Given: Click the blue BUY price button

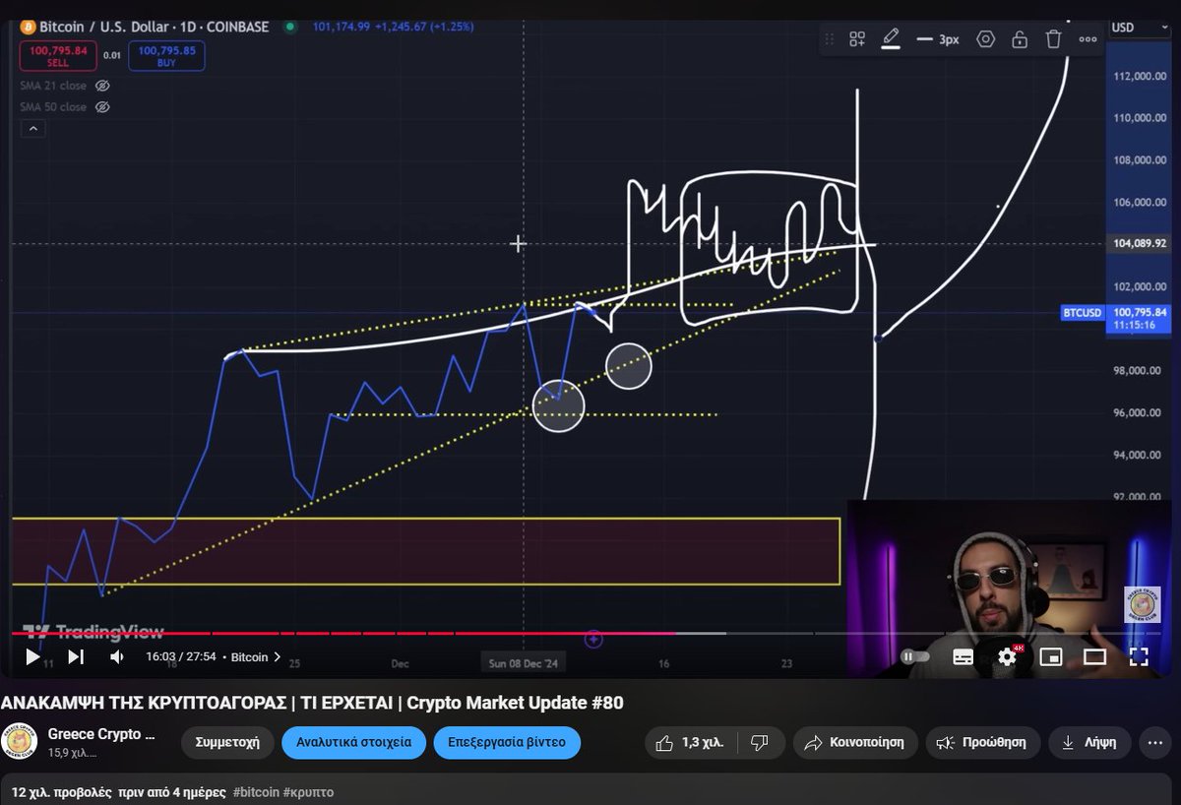Looking at the screenshot, I should pos(166,56).
